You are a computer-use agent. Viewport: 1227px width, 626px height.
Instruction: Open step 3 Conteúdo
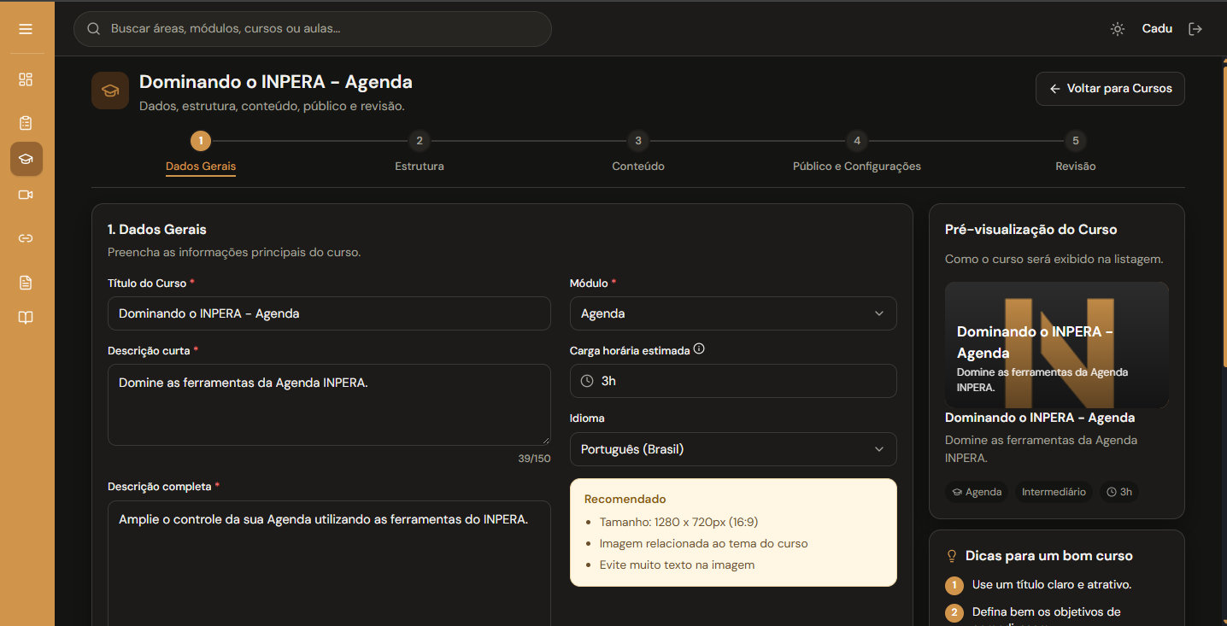638,151
